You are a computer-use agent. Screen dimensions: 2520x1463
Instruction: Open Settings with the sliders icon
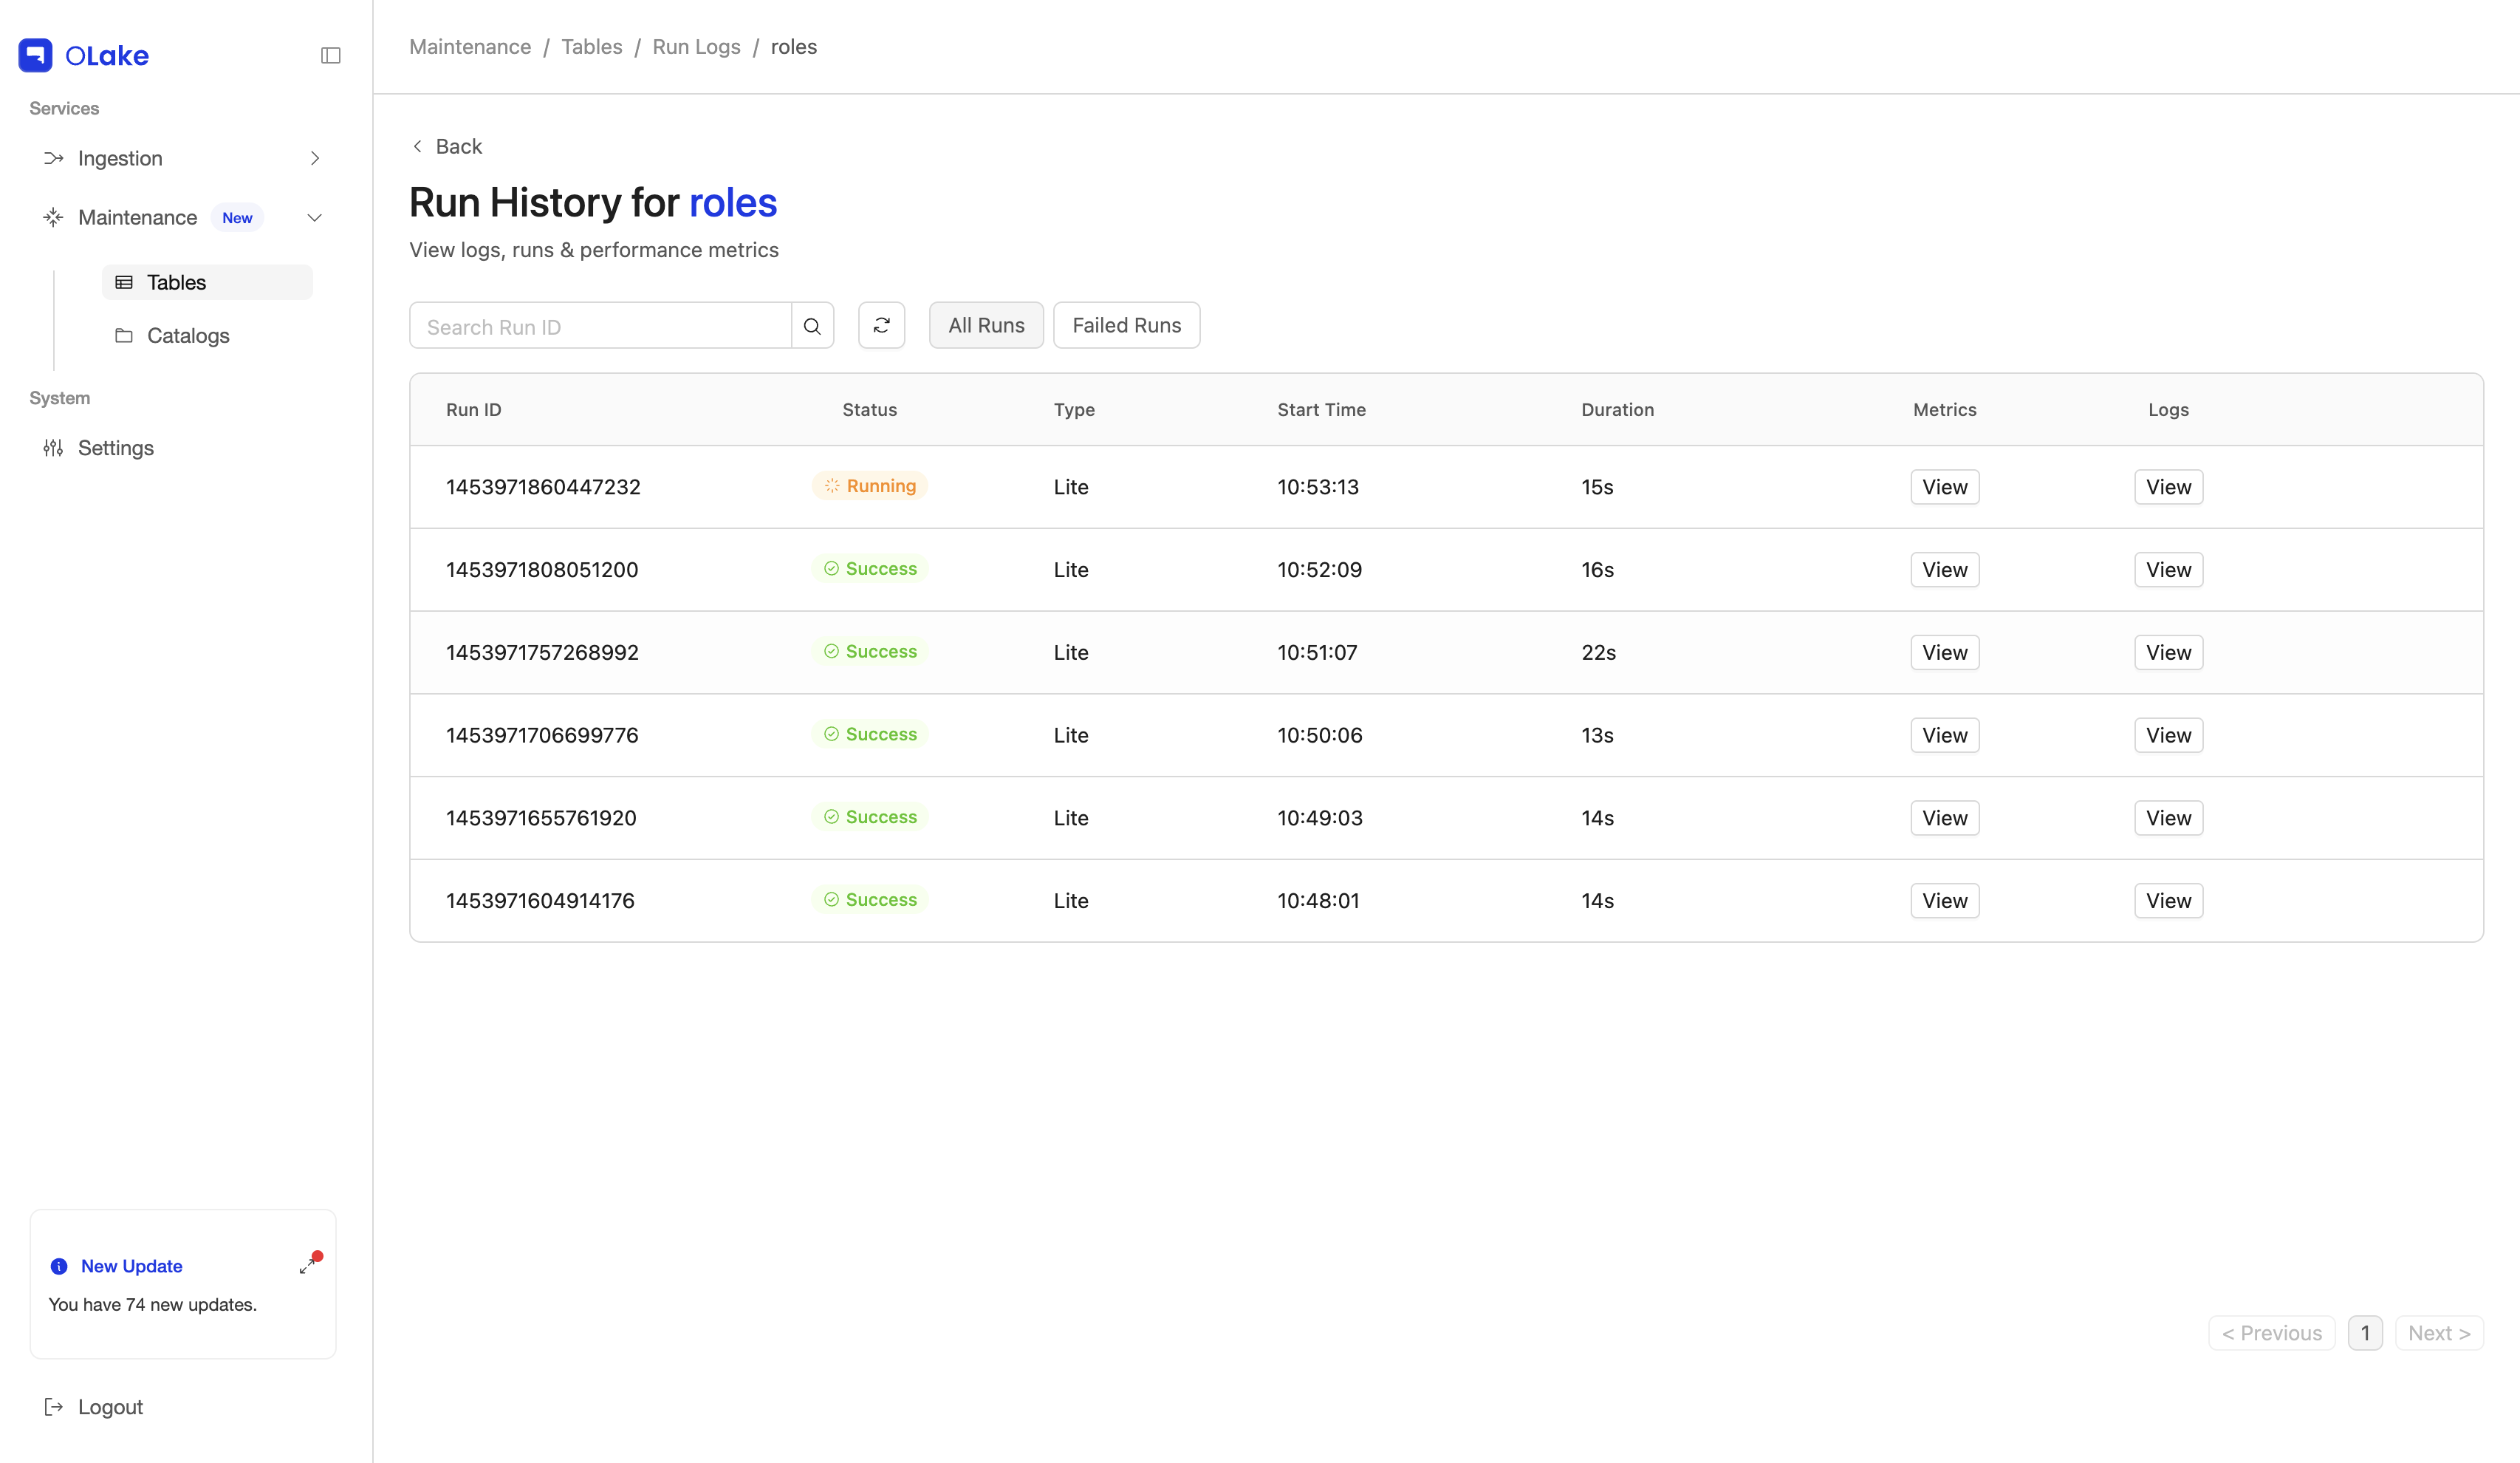(x=54, y=449)
